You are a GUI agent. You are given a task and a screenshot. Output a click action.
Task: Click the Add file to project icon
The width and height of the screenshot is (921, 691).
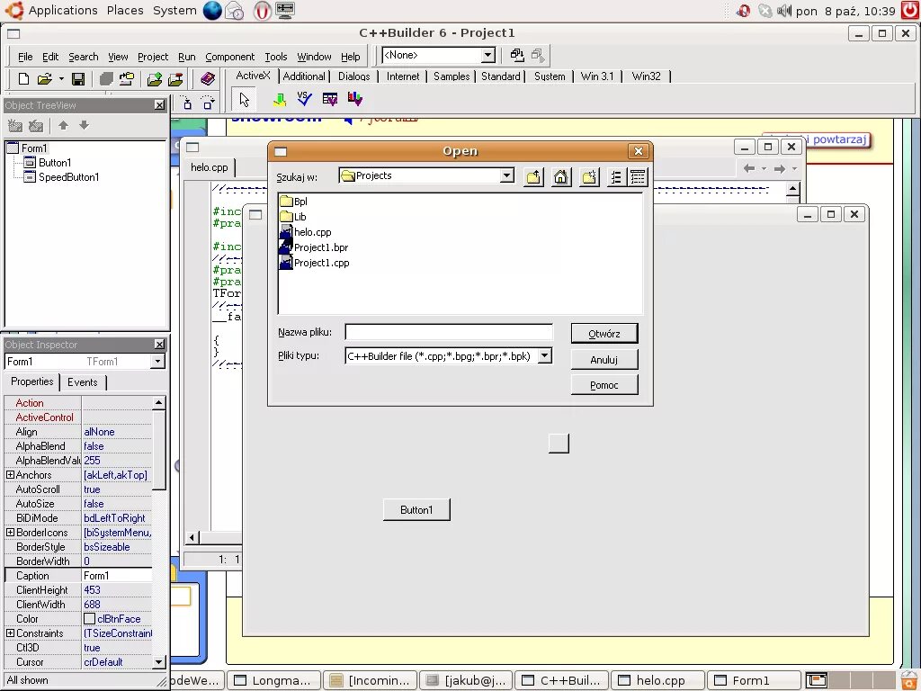click(155, 79)
